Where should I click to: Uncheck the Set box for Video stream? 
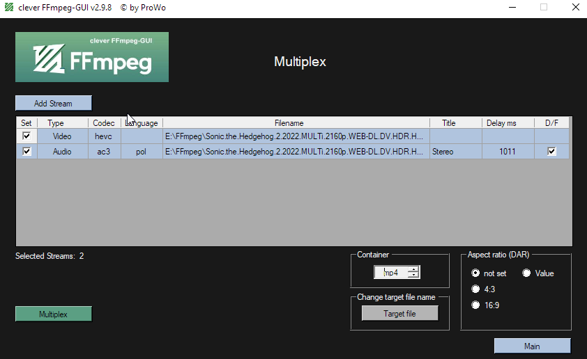pyautogui.click(x=26, y=136)
